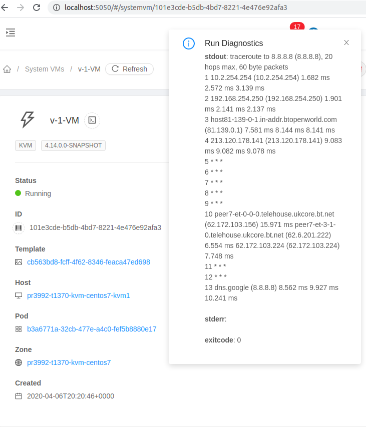
Task: Click the Run Diagnostics info icon
Action: tap(188, 43)
